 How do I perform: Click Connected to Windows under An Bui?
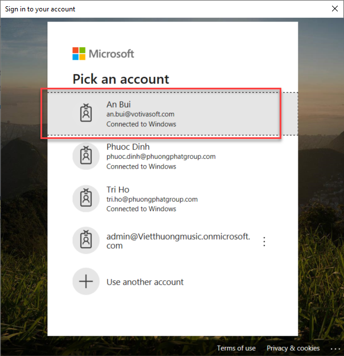click(x=141, y=124)
